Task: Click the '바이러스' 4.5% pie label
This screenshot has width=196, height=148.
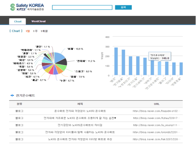Action: tap(23, 63)
